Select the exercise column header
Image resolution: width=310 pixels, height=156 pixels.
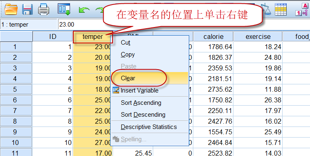click(258, 36)
